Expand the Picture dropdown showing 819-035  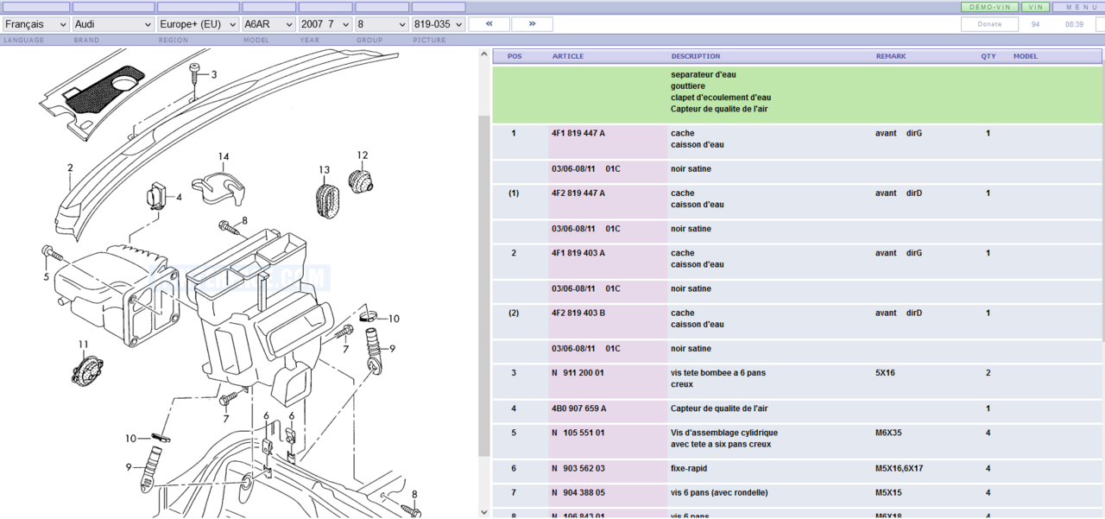click(x=438, y=24)
